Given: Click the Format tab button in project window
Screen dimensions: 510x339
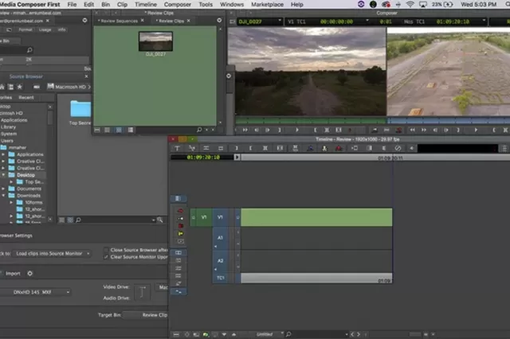Looking at the screenshot, I should pyautogui.click(x=25, y=29).
